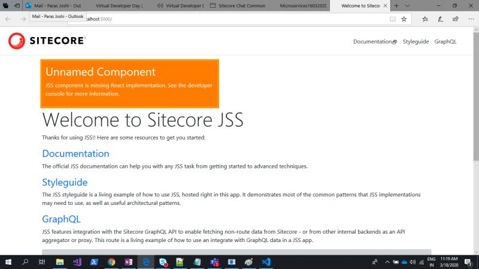Click the Sitecore logo in the header

coord(47,41)
